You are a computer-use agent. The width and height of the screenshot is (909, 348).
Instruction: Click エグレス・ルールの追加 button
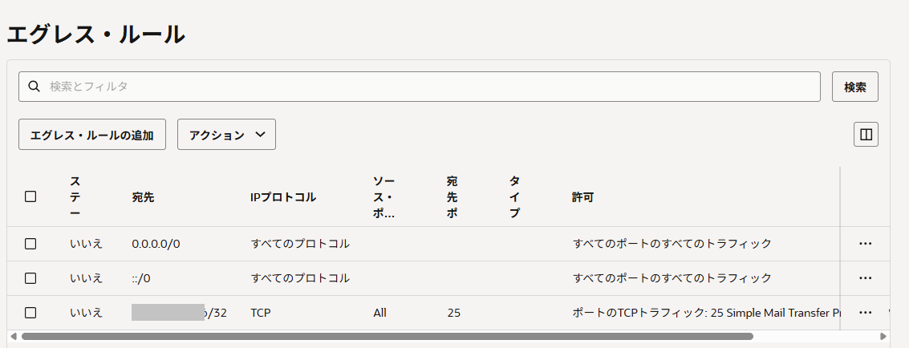[92, 135]
